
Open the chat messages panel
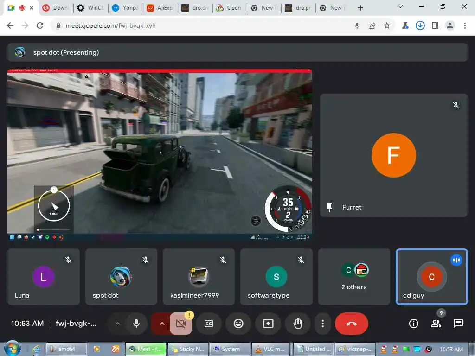tap(458, 324)
